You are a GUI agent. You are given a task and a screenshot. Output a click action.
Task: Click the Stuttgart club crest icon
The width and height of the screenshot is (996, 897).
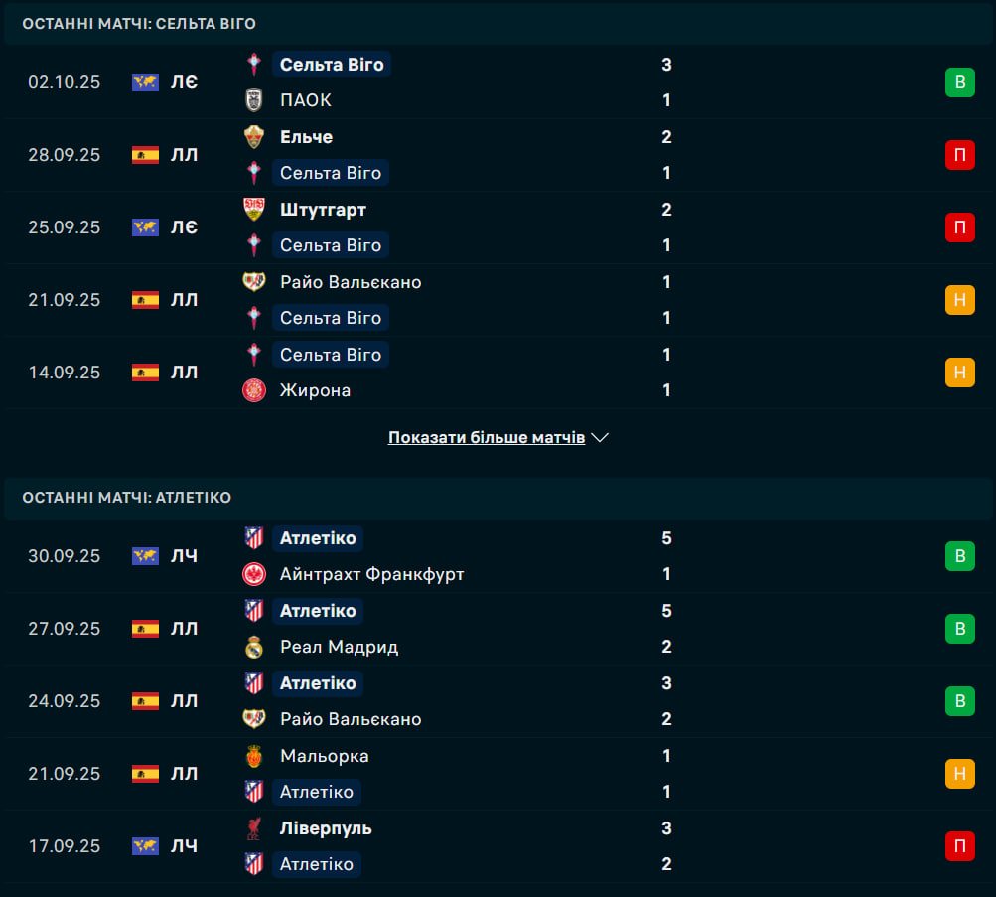point(254,210)
